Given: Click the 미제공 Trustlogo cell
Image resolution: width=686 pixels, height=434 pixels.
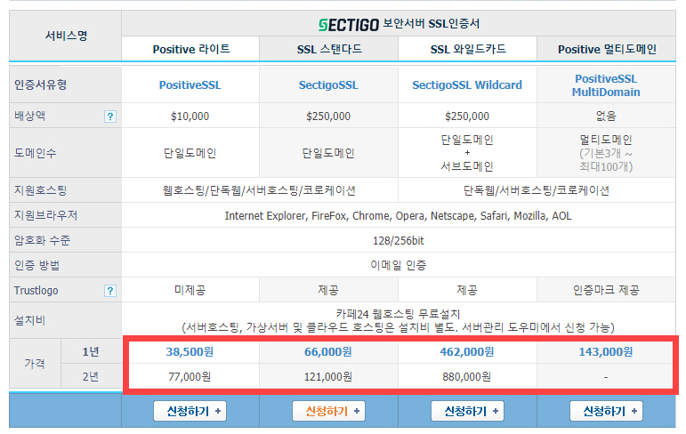Looking at the screenshot, I should [x=190, y=290].
